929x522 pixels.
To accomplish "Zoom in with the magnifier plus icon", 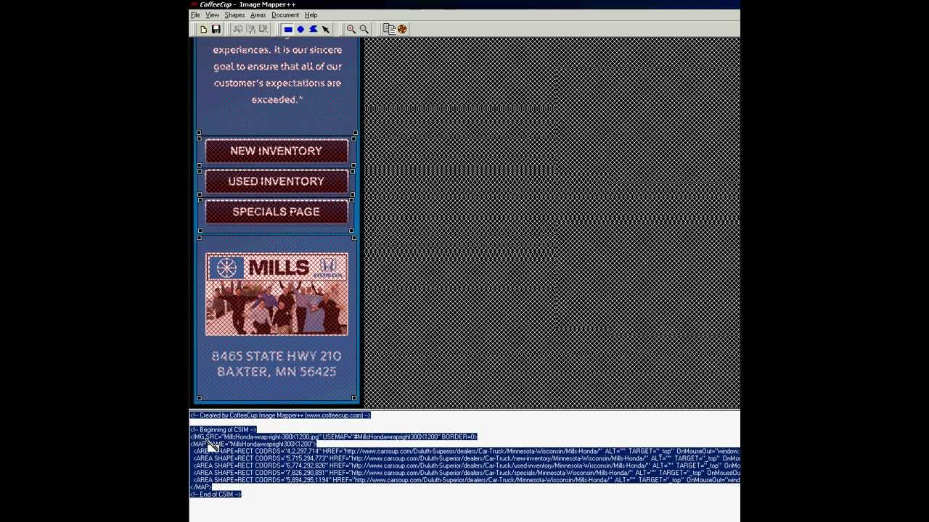I will [x=351, y=29].
